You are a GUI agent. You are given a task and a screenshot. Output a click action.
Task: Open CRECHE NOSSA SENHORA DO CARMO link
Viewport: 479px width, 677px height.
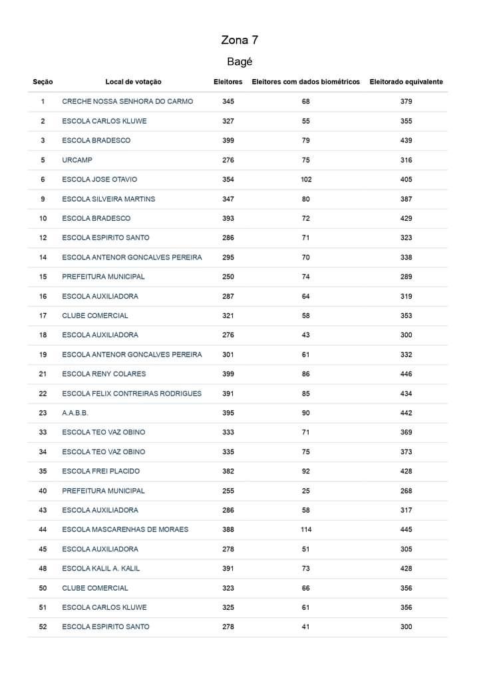click(x=128, y=102)
